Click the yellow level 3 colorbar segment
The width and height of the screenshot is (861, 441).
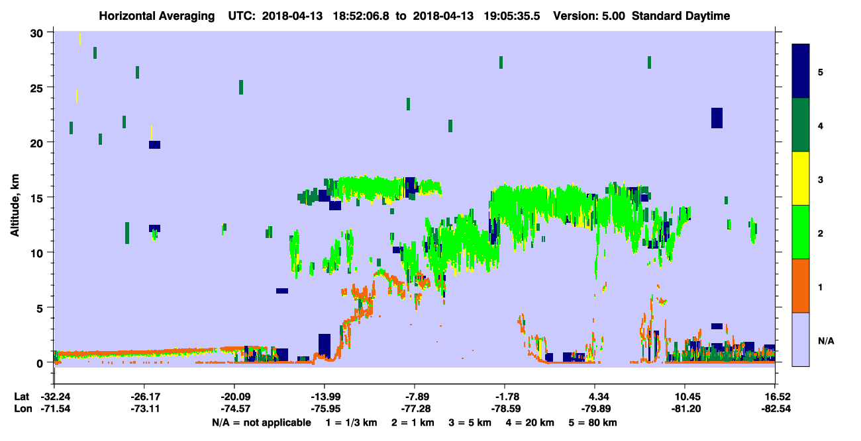[801, 179]
